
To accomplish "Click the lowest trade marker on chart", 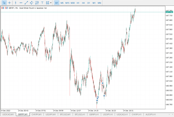I will [97, 101].
